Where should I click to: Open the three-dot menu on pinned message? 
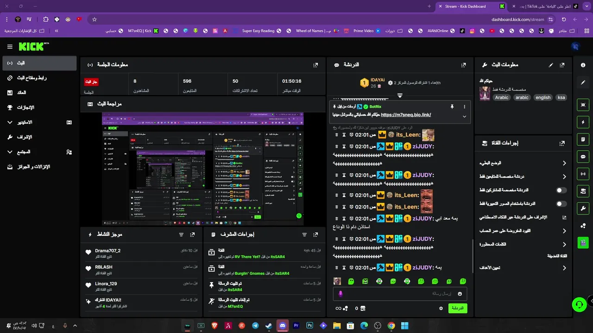tap(464, 106)
